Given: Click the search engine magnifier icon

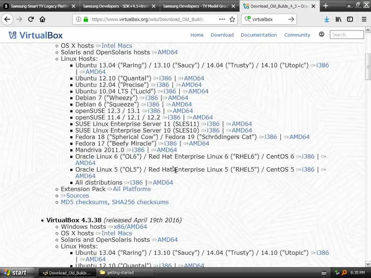Looking at the screenshot, I should pyautogui.click(x=247, y=19).
